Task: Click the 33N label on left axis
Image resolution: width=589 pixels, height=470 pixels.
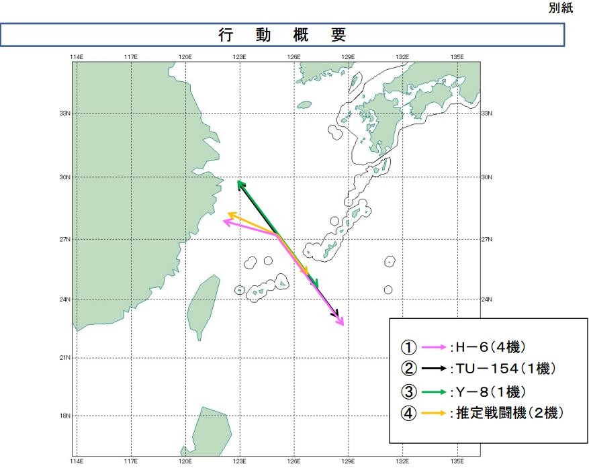Action: coord(66,113)
